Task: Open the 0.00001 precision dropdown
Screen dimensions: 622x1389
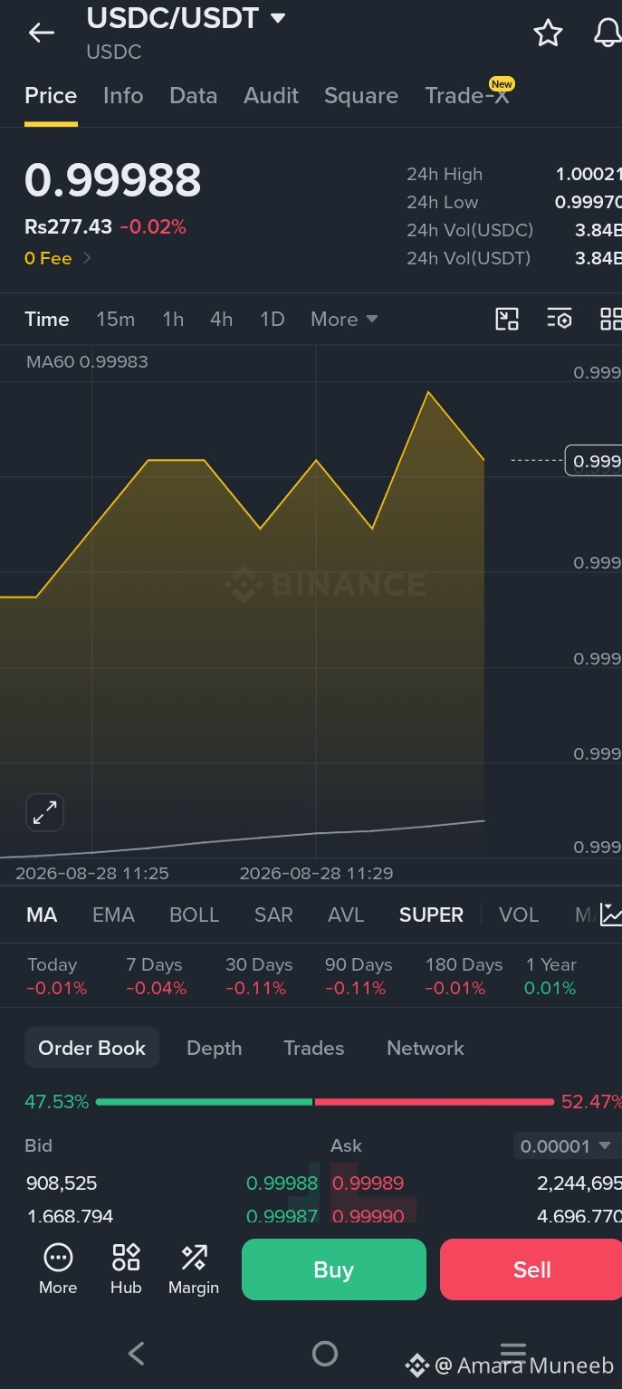Action: (566, 1145)
